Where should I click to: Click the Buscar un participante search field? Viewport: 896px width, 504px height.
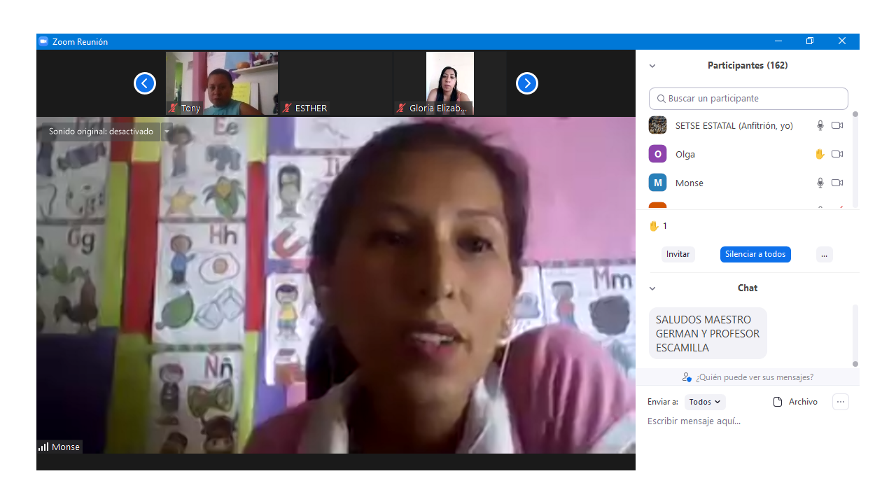[x=748, y=99]
